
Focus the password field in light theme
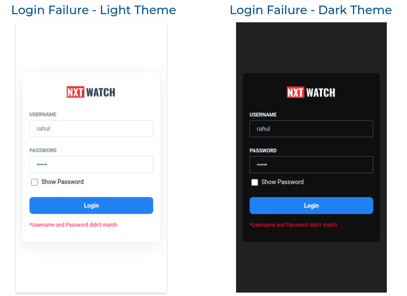click(x=91, y=164)
